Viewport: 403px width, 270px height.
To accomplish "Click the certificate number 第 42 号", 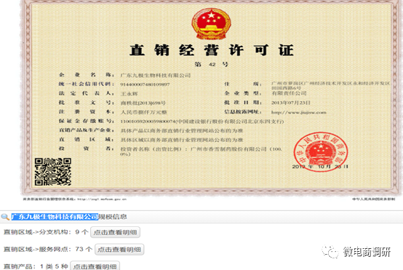I will pyautogui.click(x=211, y=64).
